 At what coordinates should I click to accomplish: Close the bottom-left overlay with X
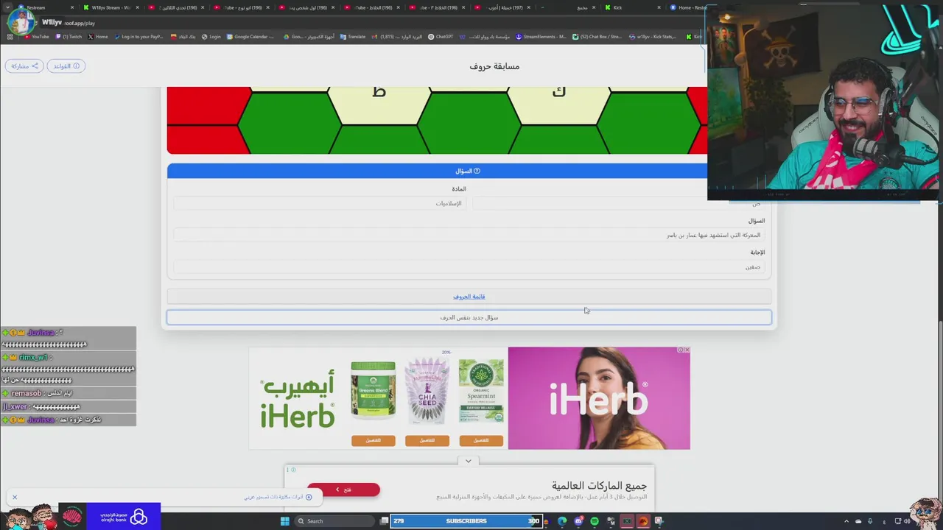(14, 498)
